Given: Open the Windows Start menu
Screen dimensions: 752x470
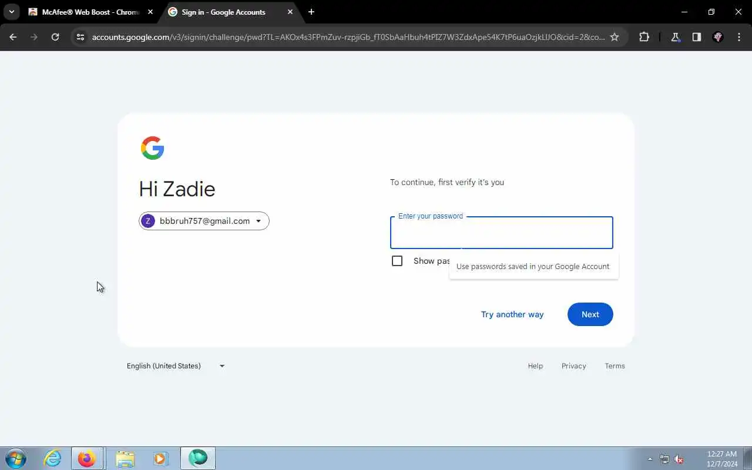Looking at the screenshot, I should point(16,458).
